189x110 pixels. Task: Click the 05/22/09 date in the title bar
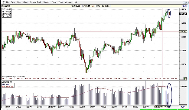coord(6,6)
